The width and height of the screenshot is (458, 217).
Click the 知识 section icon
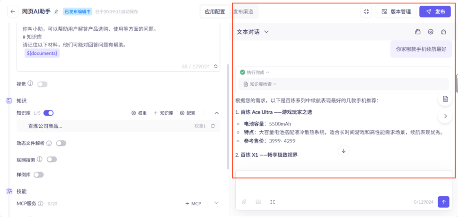tap(9, 100)
